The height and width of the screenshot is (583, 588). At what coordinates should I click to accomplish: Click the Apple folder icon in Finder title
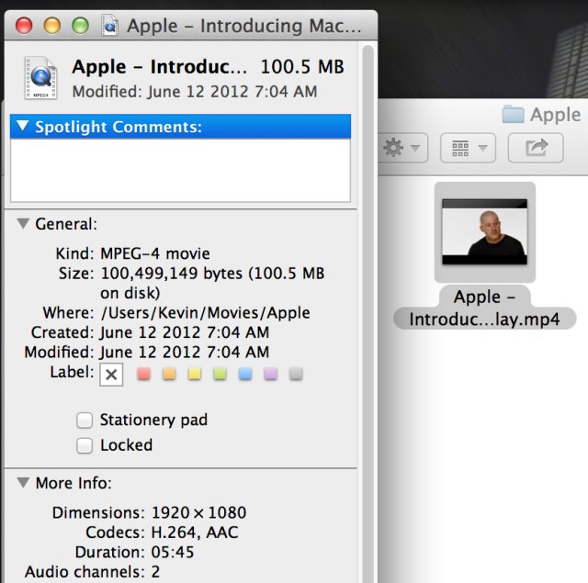(x=513, y=114)
